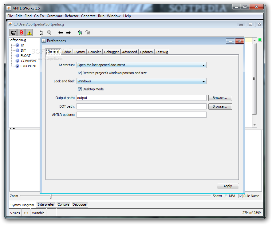Screen dimensions: 272x225
Task: Switch to the Debugger bottom tab
Action: coord(80,204)
